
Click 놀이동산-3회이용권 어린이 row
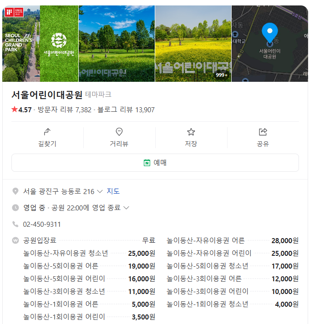click(233, 291)
